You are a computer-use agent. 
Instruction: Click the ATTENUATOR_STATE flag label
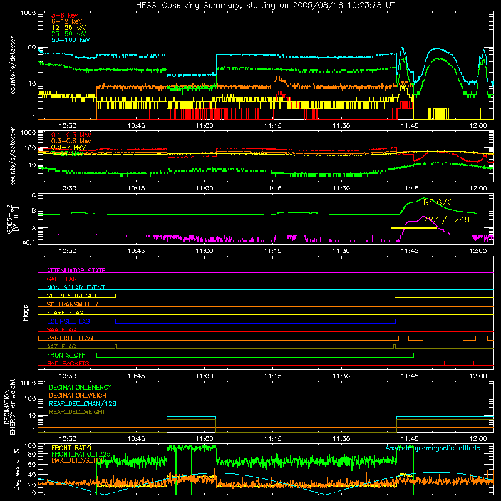pos(76,271)
